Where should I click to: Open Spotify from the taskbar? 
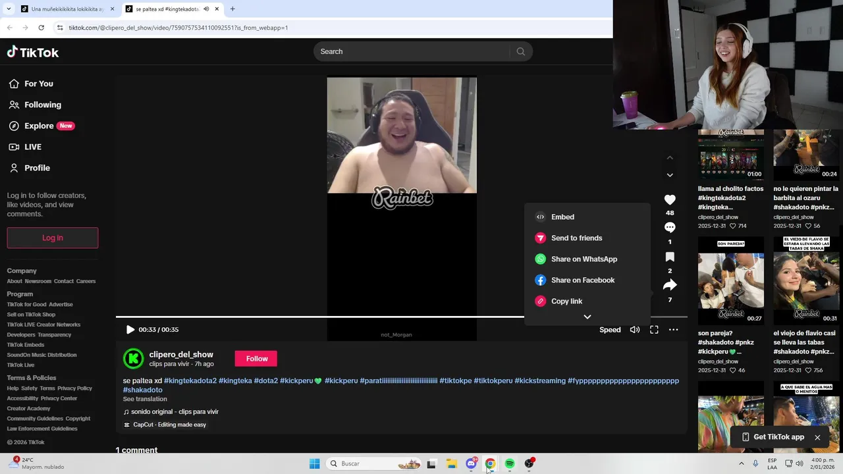(x=510, y=463)
